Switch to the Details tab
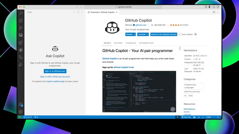Screen dimensions: 239x134 [107, 43]
